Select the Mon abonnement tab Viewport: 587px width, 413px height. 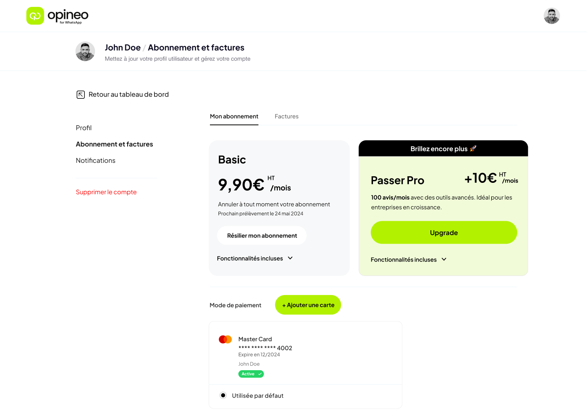pos(234,116)
